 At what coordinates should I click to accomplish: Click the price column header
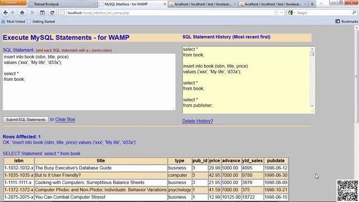[214, 160]
